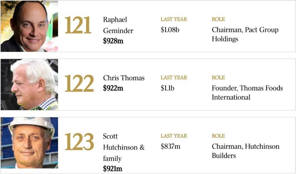
Task: Select the rank number 121
Action: click(78, 25)
